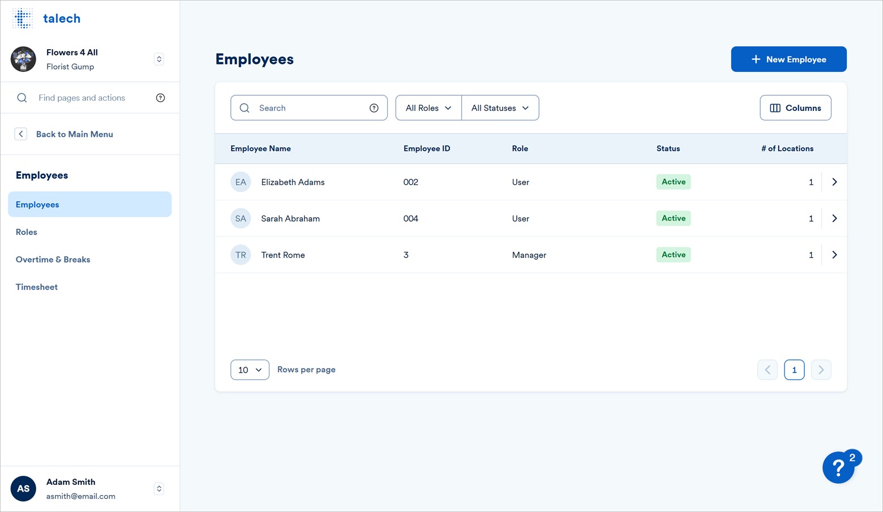The image size is (883, 512).
Task: Select Roles in the sidebar
Action: pos(26,232)
